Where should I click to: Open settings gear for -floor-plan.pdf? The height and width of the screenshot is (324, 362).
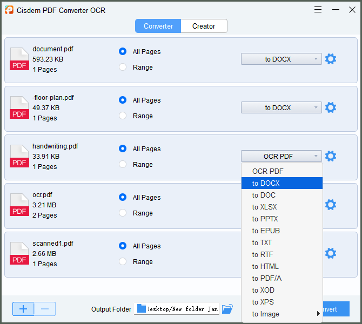point(330,107)
